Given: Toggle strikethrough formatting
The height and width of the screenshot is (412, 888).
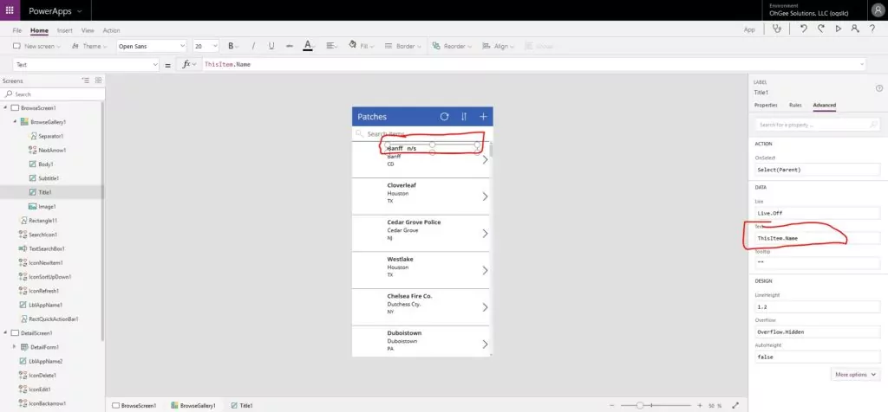Looking at the screenshot, I should pyautogui.click(x=290, y=47).
